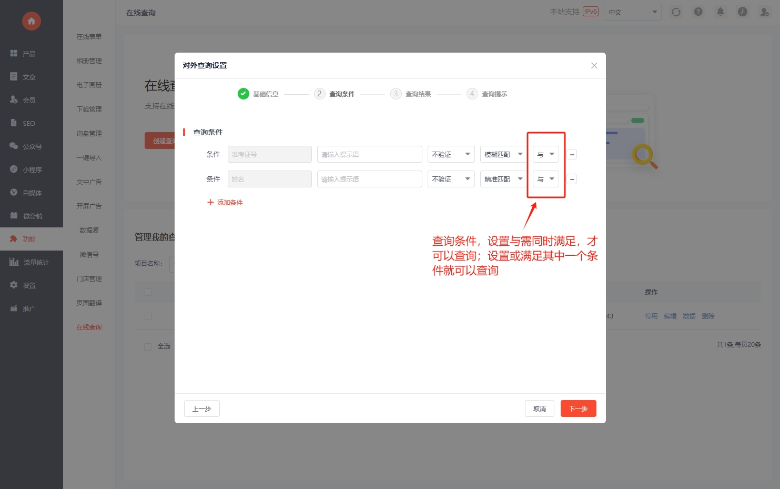Expand the first row's 不验证 dropdown
This screenshot has width=780, height=489.
point(451,155)
